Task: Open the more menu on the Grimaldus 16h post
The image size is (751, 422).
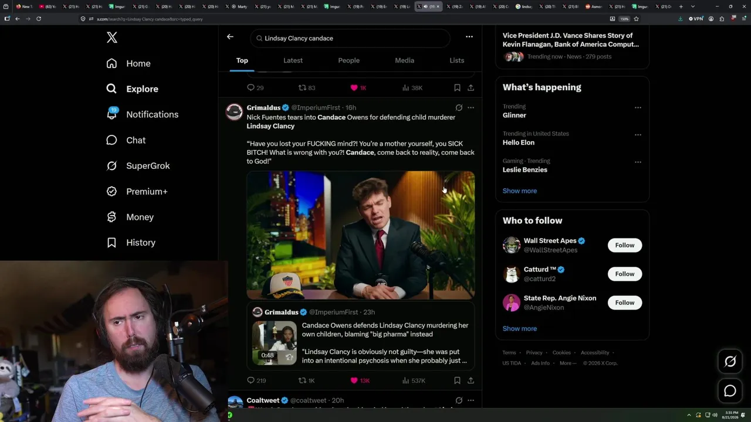Action: [x=471, y=108]
